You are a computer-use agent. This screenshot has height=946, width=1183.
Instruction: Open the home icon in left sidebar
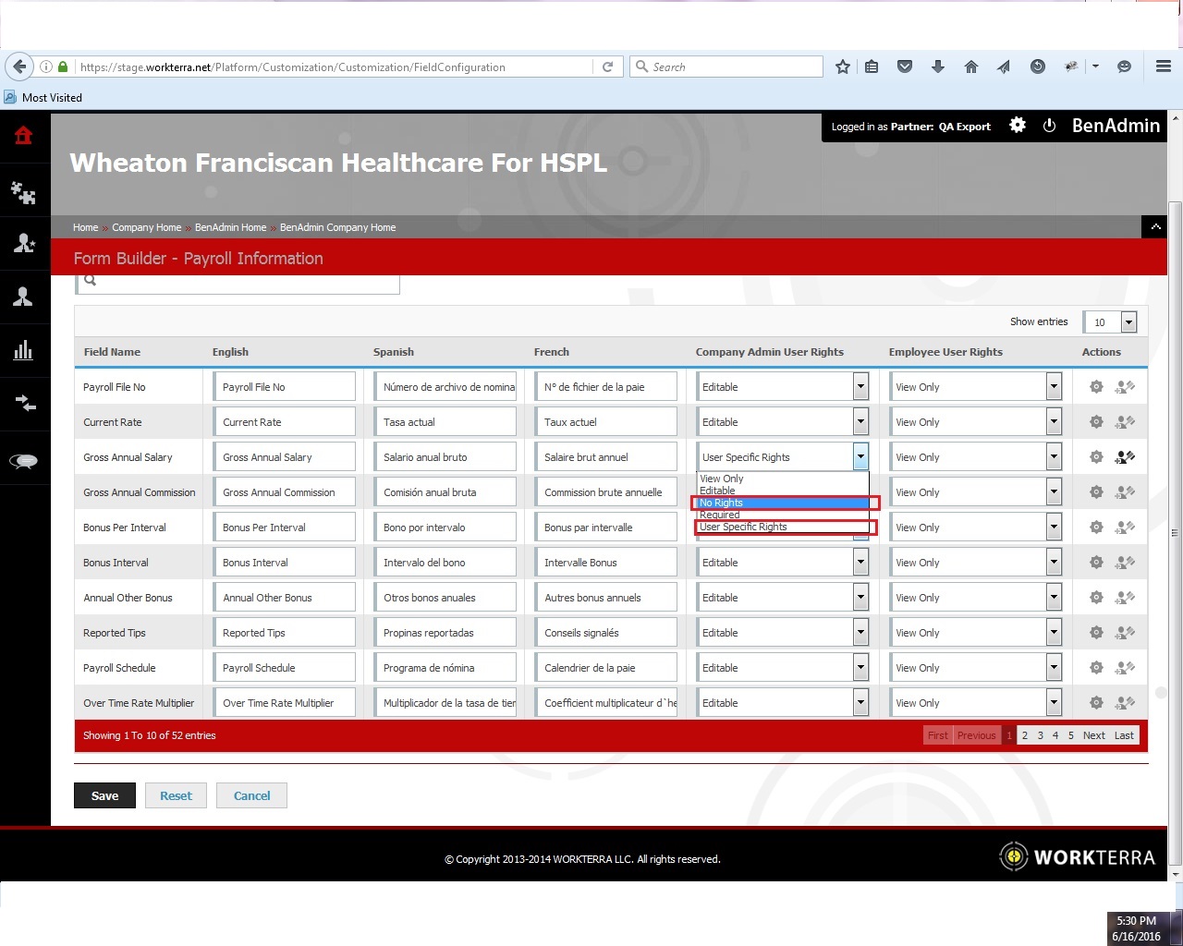pos(24,137)
